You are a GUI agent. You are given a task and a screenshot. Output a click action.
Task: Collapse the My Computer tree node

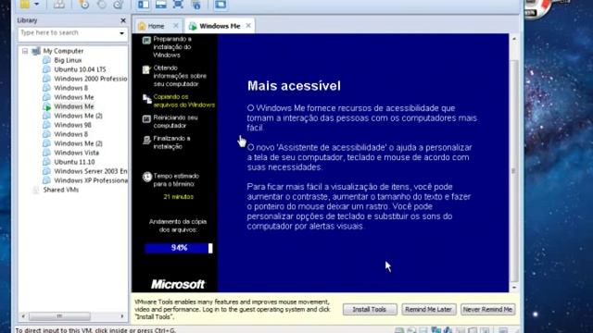[x=25, y=51]
